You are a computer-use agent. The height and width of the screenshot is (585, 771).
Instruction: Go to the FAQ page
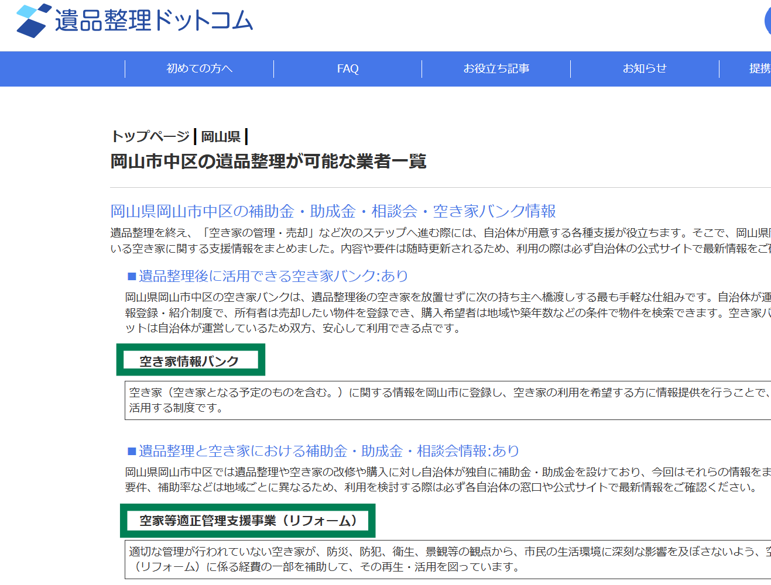[x=348, y=68]
